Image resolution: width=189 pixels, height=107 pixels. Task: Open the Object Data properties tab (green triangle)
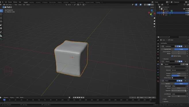pos(158,75)
